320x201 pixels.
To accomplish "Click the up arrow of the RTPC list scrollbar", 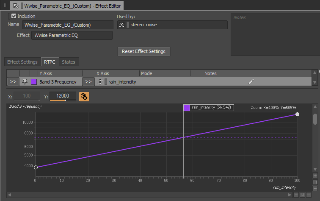I will 314,73.
